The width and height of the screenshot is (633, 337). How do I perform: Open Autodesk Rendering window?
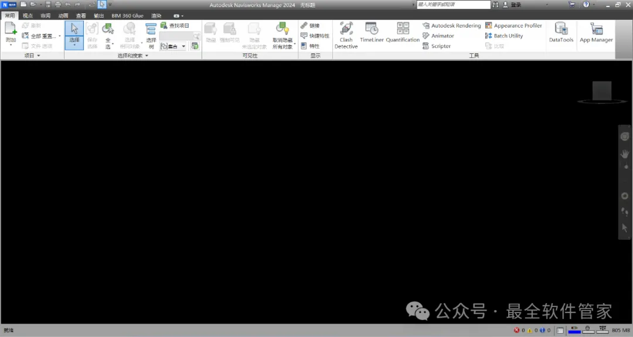click(x=452, y=25)
